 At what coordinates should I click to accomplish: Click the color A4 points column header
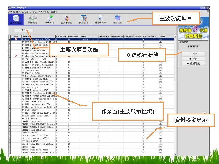pos(74,36)
